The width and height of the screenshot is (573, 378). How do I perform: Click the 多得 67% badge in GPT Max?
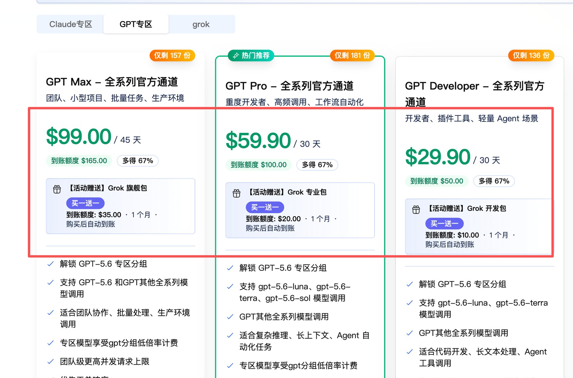[x=138, y=161]
